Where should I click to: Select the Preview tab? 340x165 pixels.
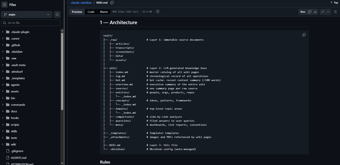[x=77, y=12]
